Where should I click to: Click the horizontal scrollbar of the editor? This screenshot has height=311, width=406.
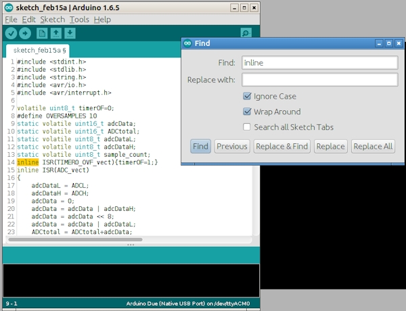[x=75, y=239]
